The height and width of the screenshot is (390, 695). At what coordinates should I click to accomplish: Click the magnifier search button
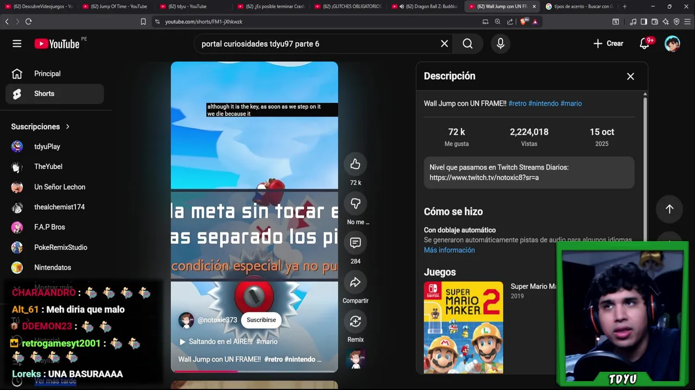point(467,44)
